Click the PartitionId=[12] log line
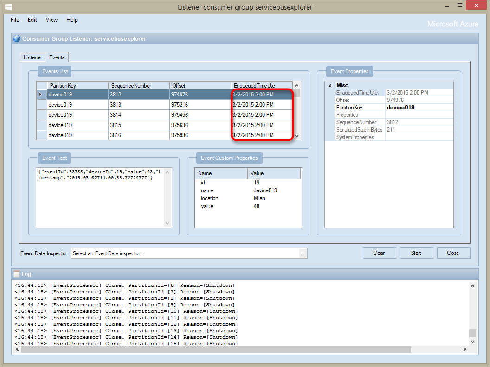Image resolution: width=490 pixels, height=367 pixels. click(x=126, y=324)
